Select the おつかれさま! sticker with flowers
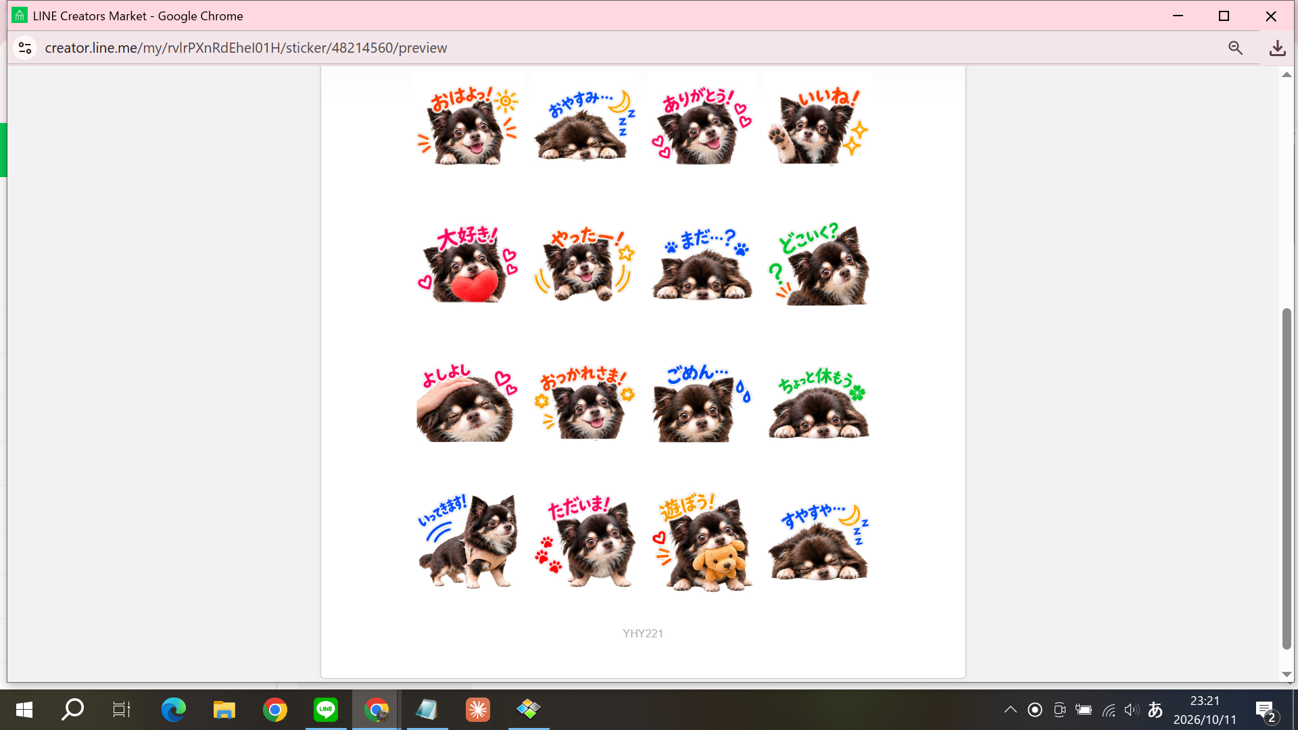1298x730 pixels. click(x=585, y=403)
